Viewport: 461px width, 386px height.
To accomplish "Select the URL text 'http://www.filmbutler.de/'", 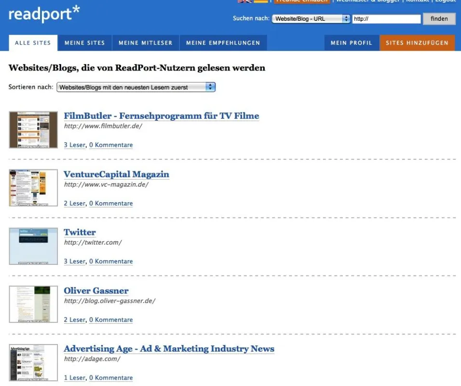I will 103,126.
